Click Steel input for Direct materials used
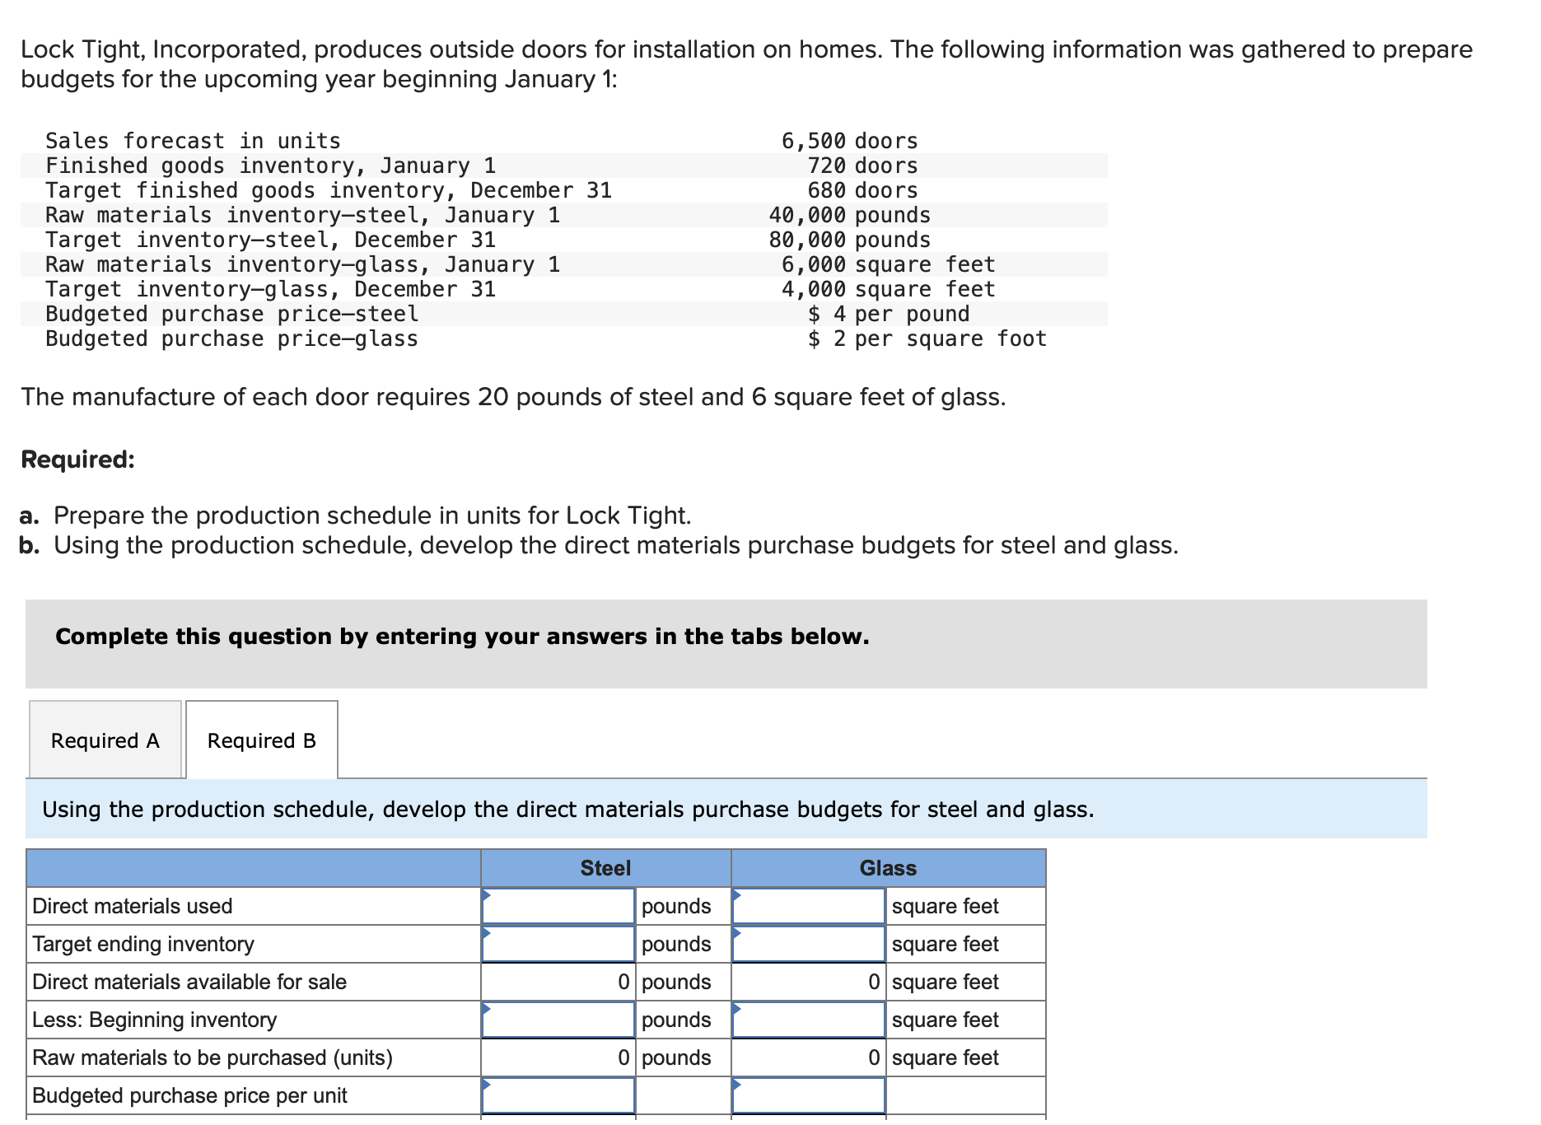1541x1125 pixels. pos(558,906)
